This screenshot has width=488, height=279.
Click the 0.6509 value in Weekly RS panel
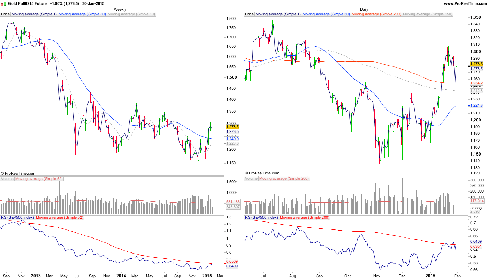point(232,261)
